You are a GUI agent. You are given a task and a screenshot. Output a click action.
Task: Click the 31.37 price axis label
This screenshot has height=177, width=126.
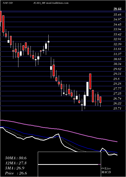click(x=117, y=54)
